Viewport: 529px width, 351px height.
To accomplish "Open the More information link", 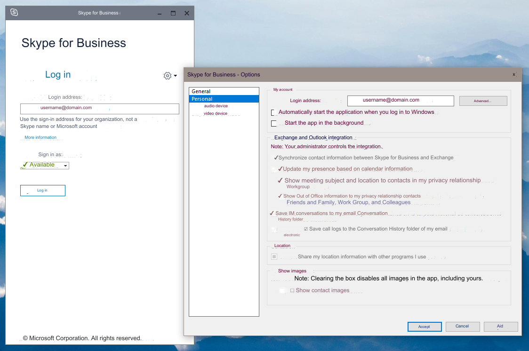I will pyautogui.click(x=40, y=137).
